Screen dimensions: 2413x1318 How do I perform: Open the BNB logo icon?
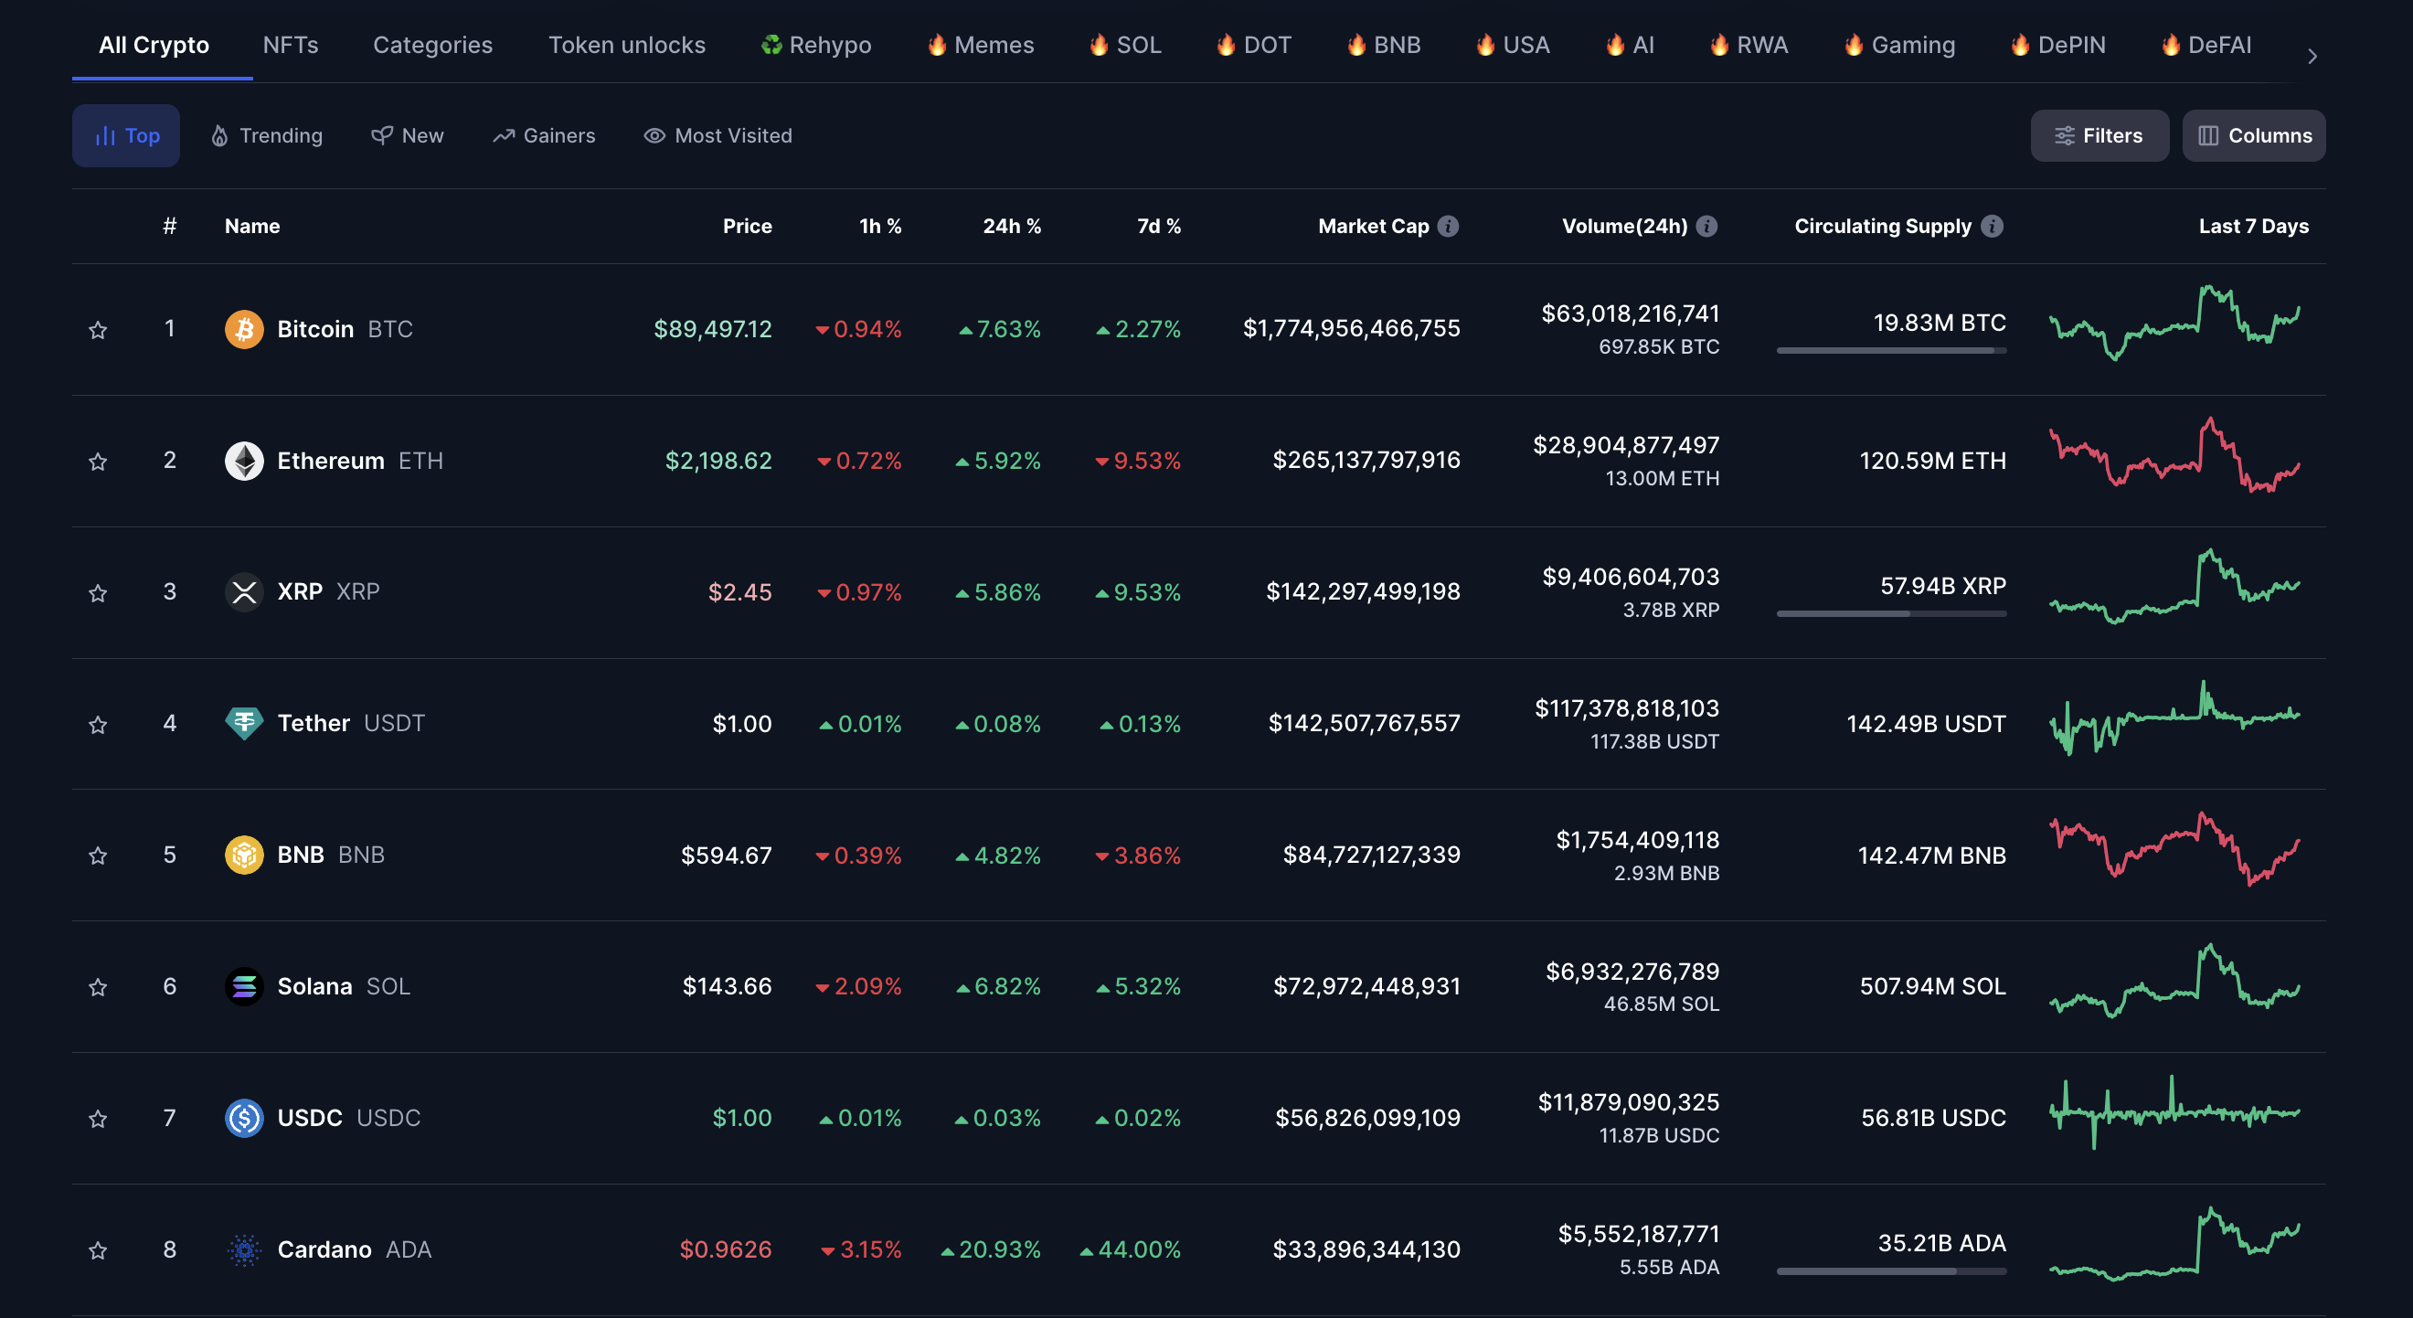(x=244, y=855)
